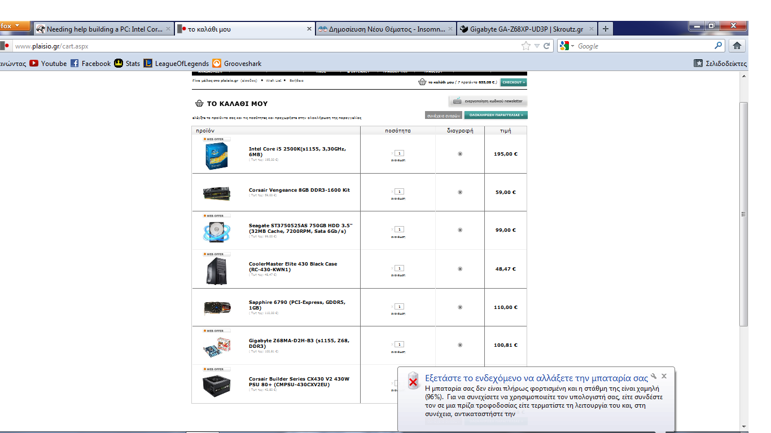Open the Βοήθεια help link
Screen dimensions: 771x433
297,81
